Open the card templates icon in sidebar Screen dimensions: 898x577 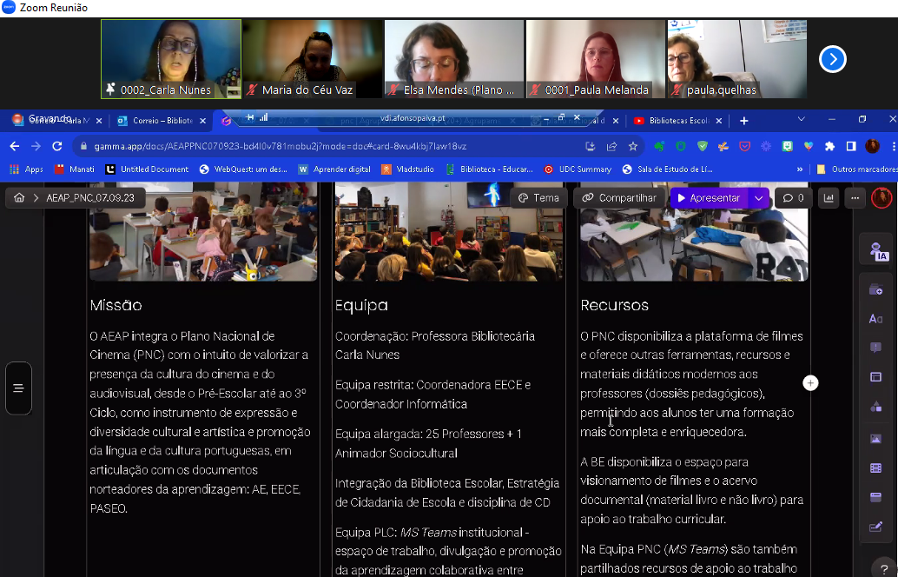875,289
